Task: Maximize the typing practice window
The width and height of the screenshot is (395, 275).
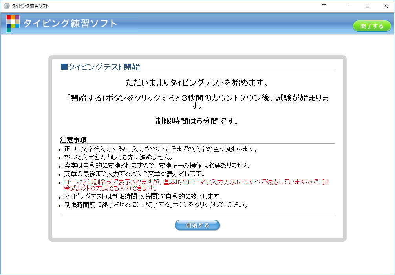Action: [367, 6]
